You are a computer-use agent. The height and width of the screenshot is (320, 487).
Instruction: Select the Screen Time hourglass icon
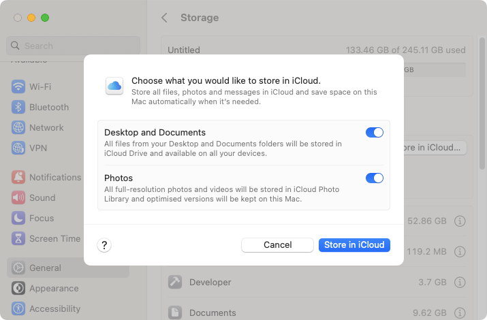click(18, 239)
